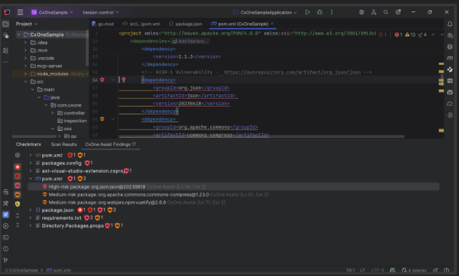Screen dimensions: 459x276
Task: Click the red shield gutter icon at line 56
Action: pos(102,79)
